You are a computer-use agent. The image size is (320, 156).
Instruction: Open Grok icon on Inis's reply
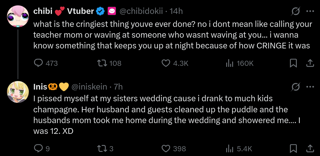coord(296,86)
